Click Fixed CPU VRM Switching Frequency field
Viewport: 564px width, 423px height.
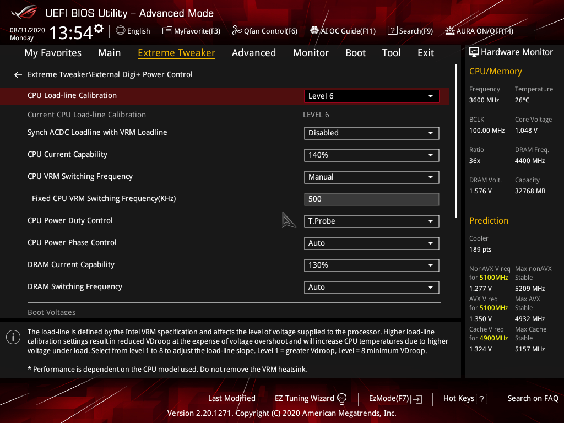(372, 199)
